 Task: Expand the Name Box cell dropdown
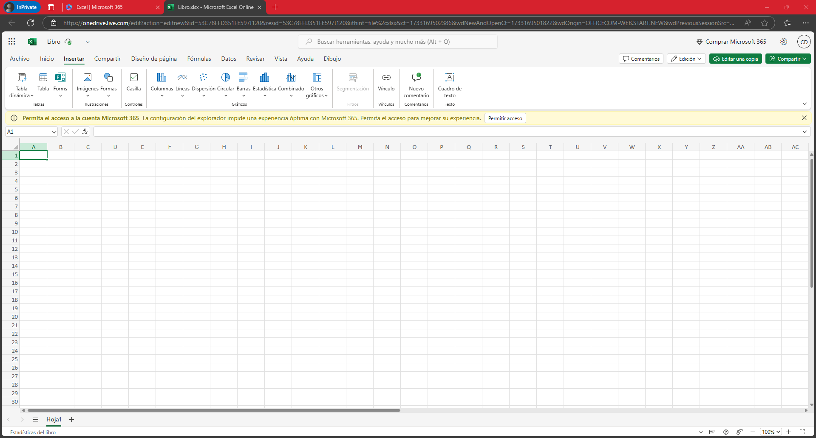pyautogui.click(x=54, y=132)
